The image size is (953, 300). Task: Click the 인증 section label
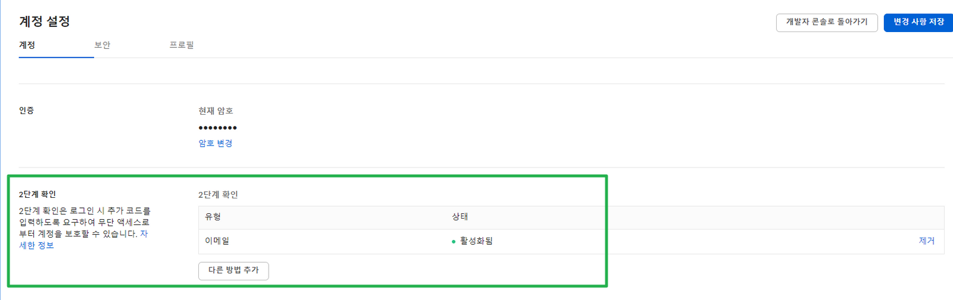[x=26, y=110]
